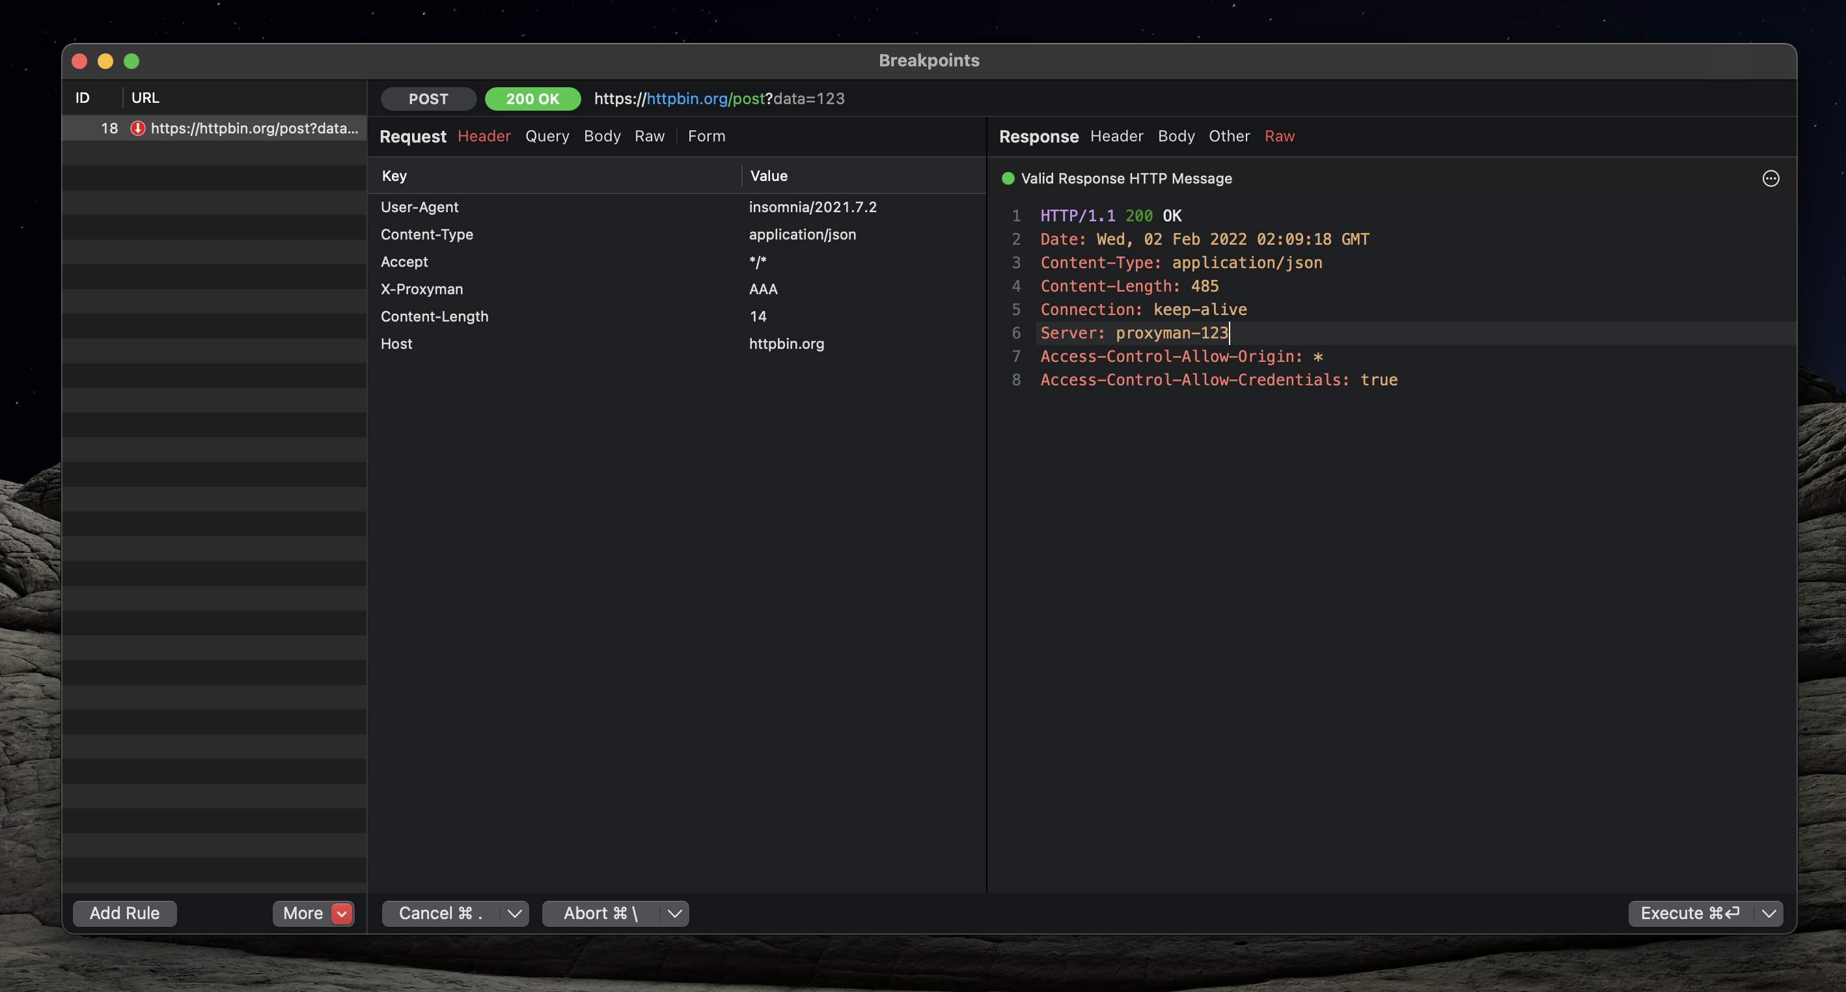Switch to the Request Query tab

[x=547, y=136]
